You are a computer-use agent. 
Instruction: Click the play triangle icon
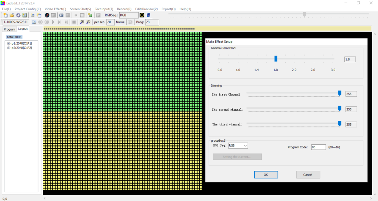pyautogui.click(x=53, y=22)
